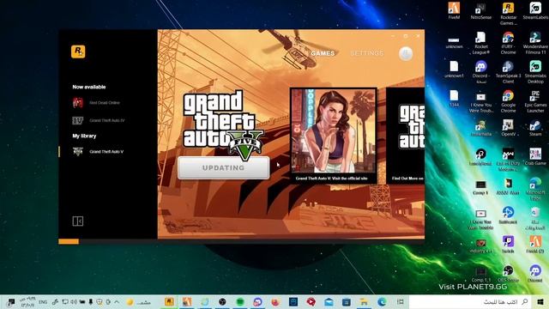Viewport: 549px width, 309px height.
Task: Click the UPDATING button
Action: [223, 168]
